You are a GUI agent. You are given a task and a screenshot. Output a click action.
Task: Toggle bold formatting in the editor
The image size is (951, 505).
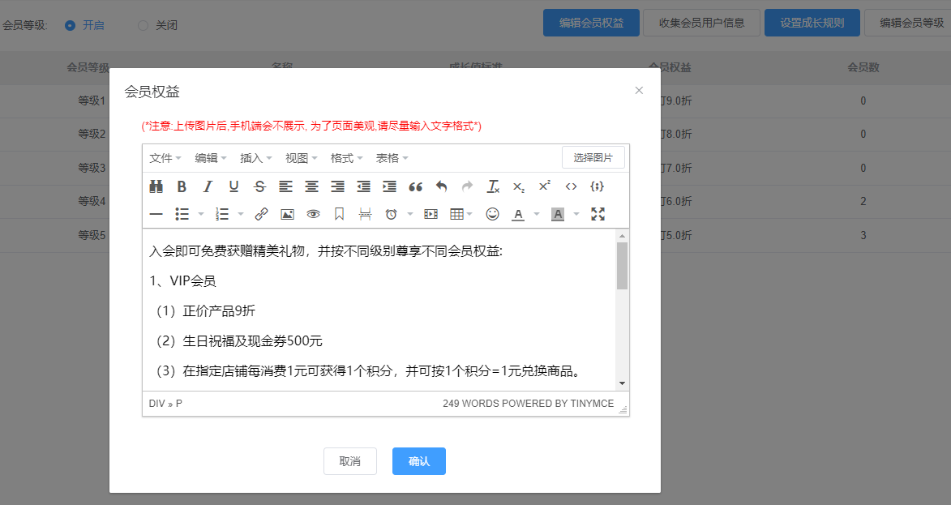(x=182, y=186)
